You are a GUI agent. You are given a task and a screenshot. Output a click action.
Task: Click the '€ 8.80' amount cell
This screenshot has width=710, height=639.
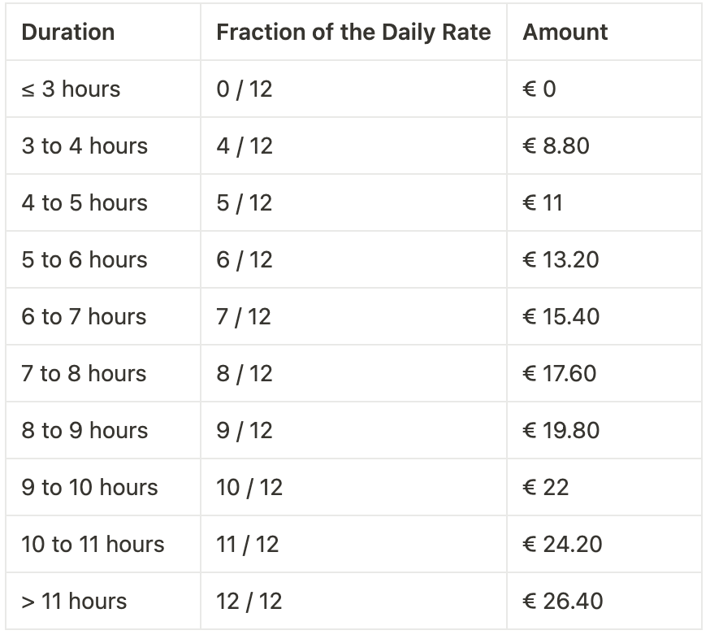pyautogui.click(x=604, y=146)
